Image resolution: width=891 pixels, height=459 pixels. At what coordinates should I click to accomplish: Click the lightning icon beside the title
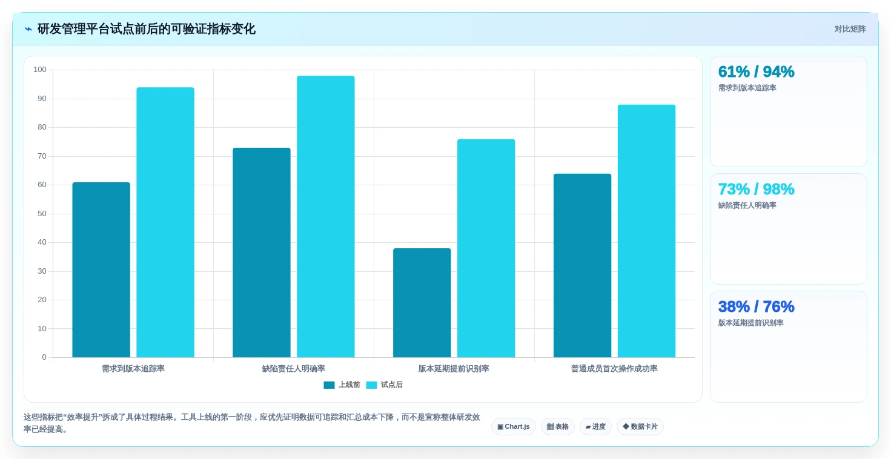(x=28, y=29)
